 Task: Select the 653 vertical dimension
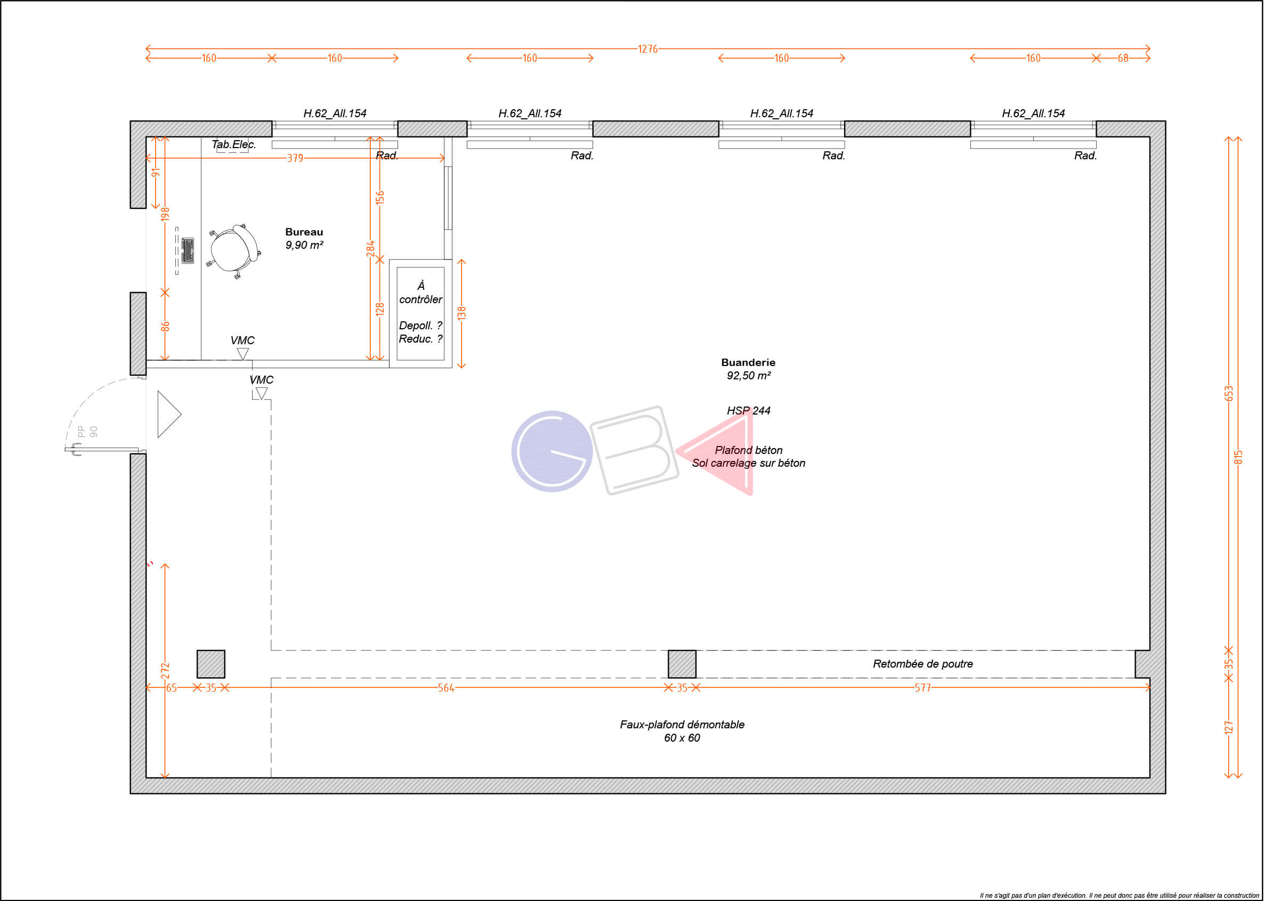1229,393
